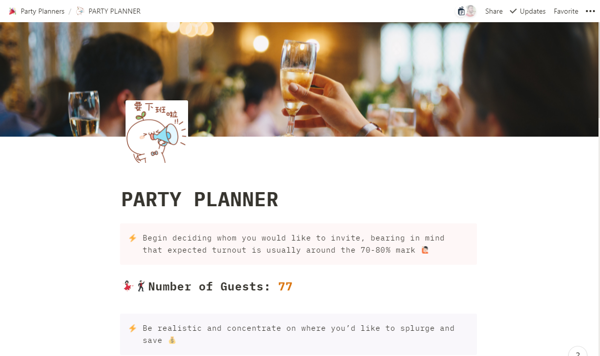Click the user avatar in the top bar

coord(470,11)
